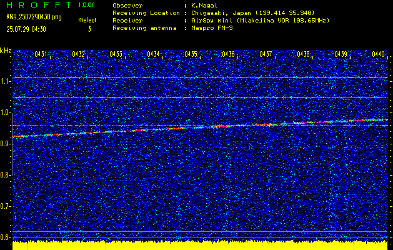
Task: Click the 0.6 kHz axis label
Action: coord(5,237)
